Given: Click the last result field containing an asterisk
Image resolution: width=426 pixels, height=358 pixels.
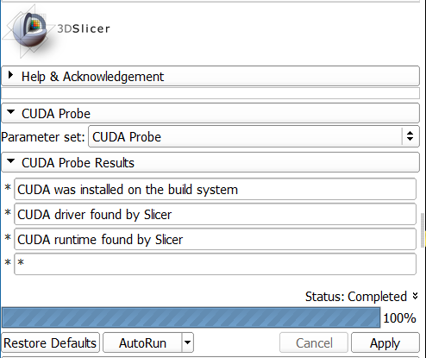Looking at the screenshot, I should point(215,264).
